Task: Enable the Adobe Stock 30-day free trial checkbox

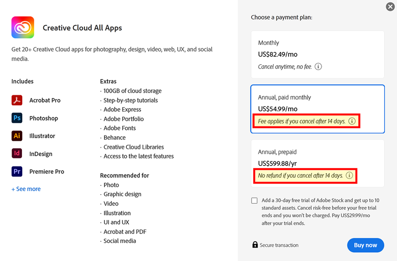Action: pos(255,201)
